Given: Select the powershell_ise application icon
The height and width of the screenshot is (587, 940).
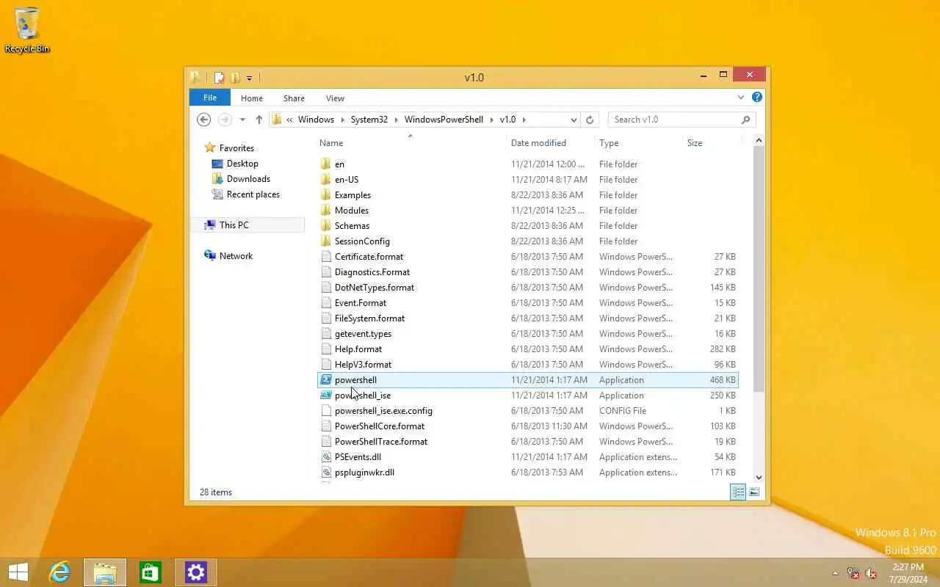Looking at the screenshot, I should [x=326, y=395].
